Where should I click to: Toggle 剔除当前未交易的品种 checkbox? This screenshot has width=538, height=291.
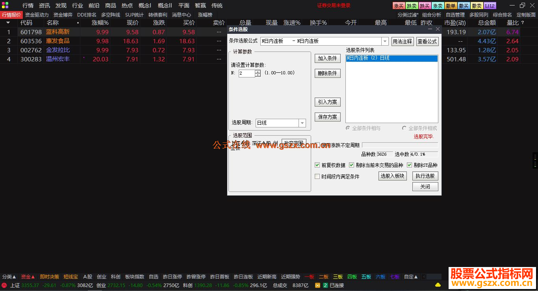(x=352, y=165)
